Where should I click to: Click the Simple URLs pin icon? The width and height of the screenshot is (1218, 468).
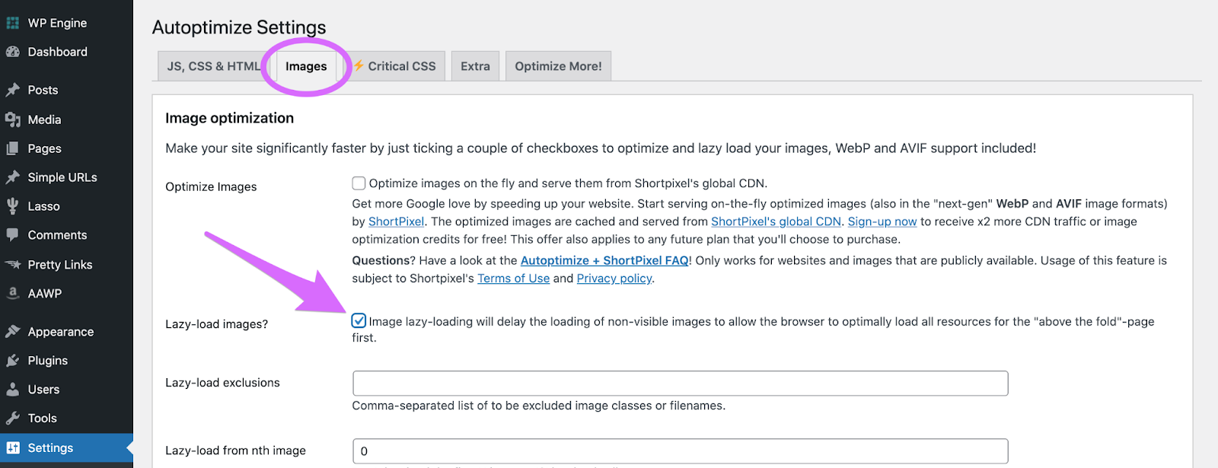pyautogui.click(x=13, y=177)
